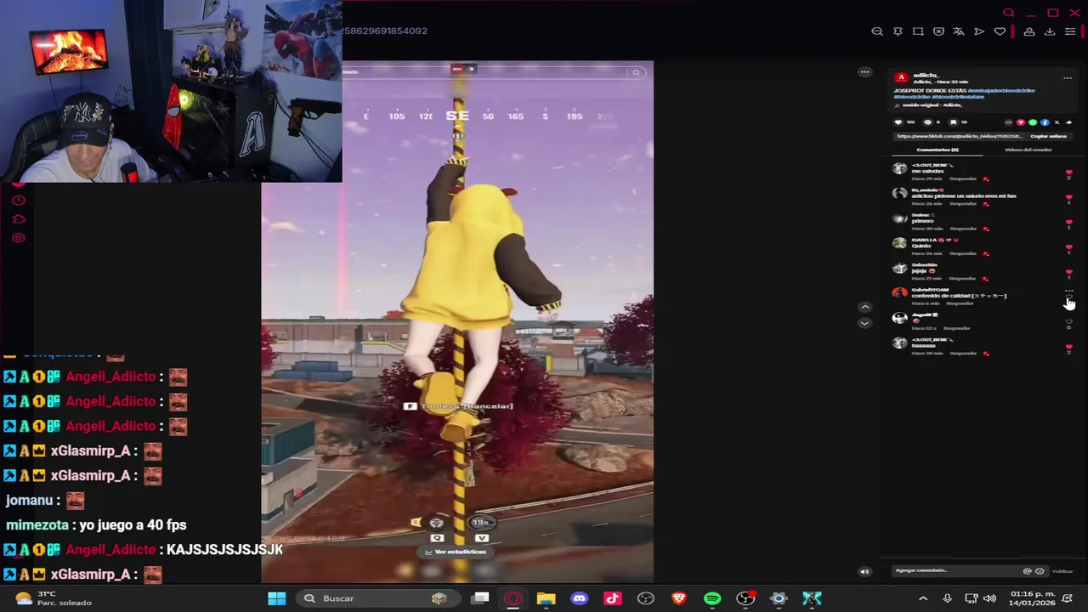Click the comment bubble count icon
Image resolution: width=1088 pixels, height=612 pixels.
click(x=928, y=122)
